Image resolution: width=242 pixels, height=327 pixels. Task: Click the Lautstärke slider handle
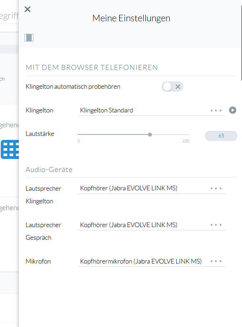pos(150,134)
